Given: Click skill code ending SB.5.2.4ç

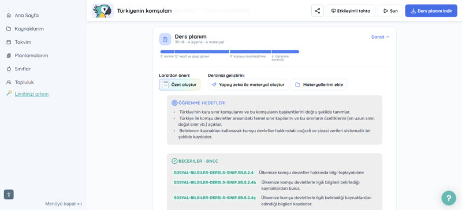Looking at the screenshot, I should point(215,198).
